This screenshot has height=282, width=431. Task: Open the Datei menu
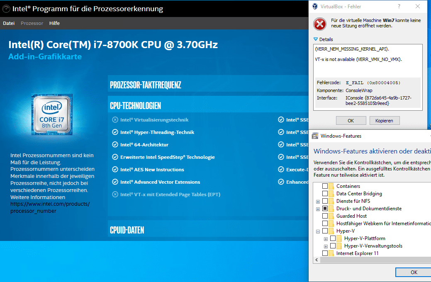[9, 23]
